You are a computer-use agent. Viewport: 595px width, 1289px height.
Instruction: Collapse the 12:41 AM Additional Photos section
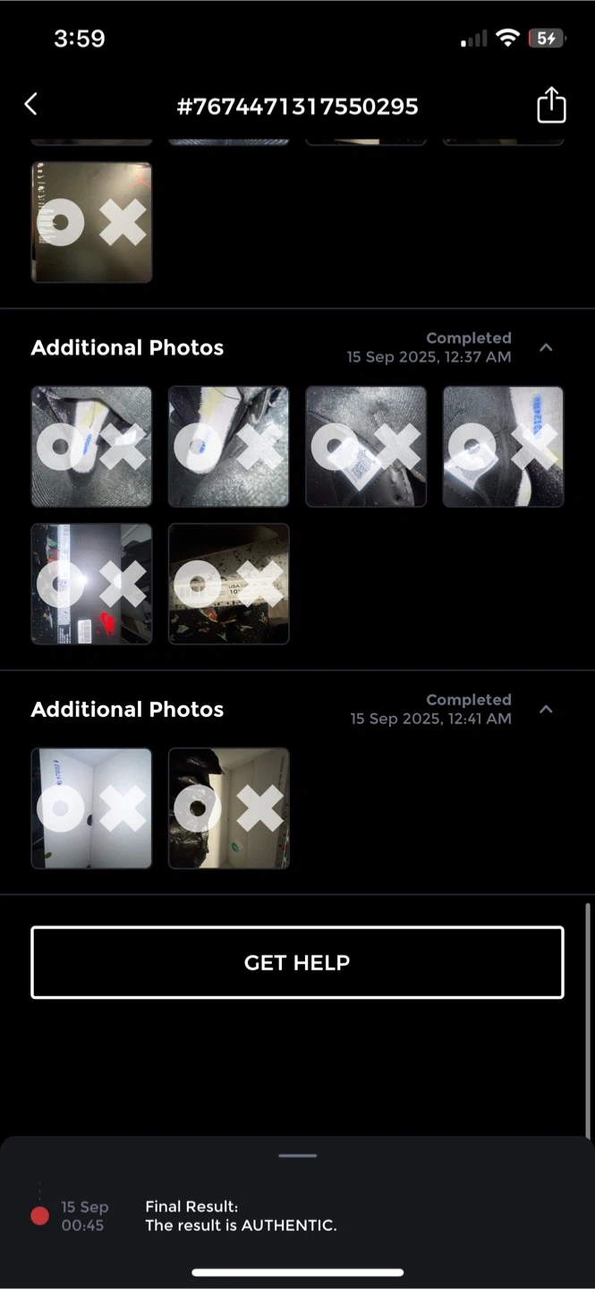(547, 709)
